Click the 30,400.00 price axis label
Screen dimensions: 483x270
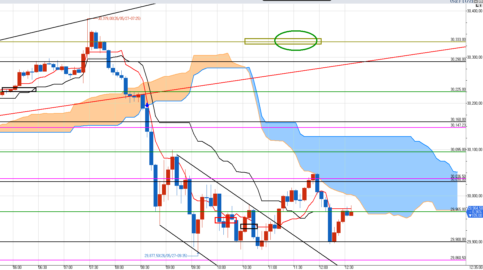[x=475, y=11]
